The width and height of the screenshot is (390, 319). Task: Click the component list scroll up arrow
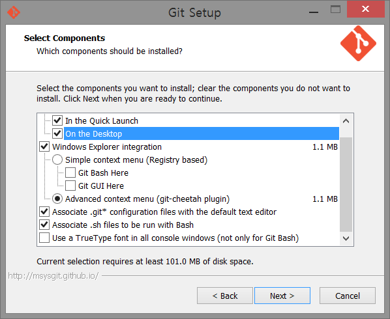point(346,121)
